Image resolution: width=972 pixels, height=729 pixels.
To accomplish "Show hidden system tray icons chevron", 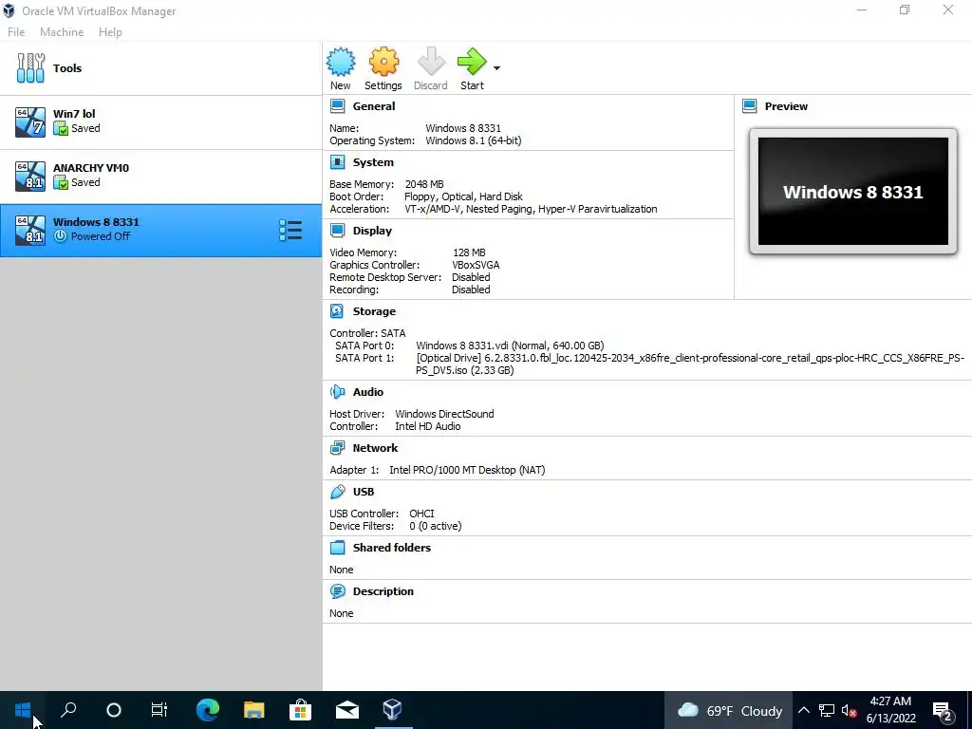I will coord(803,710).
